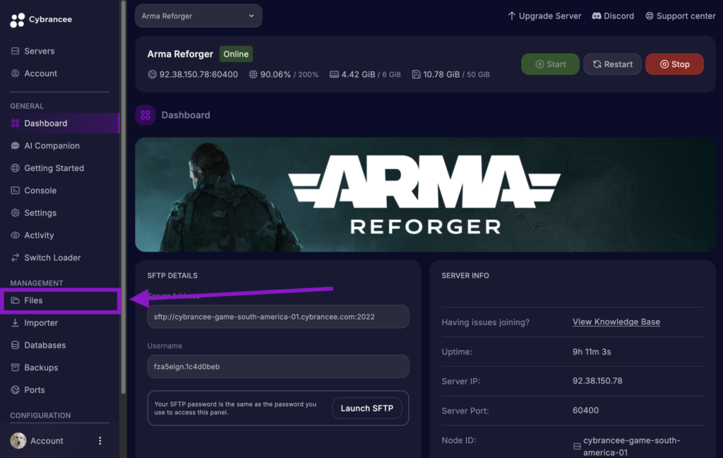
Task: Click the Activity eye icon
Action: [16, 235]
